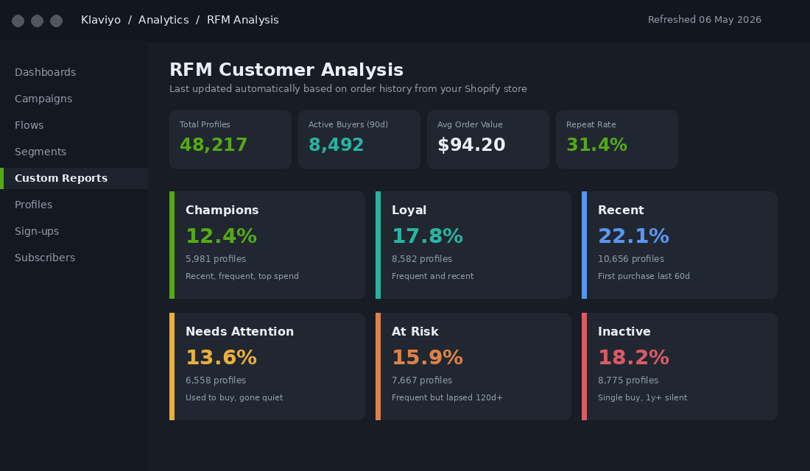Click the 18.2% Inactive percentage
This screenshot has height=471, width=810.
(633, 358)
